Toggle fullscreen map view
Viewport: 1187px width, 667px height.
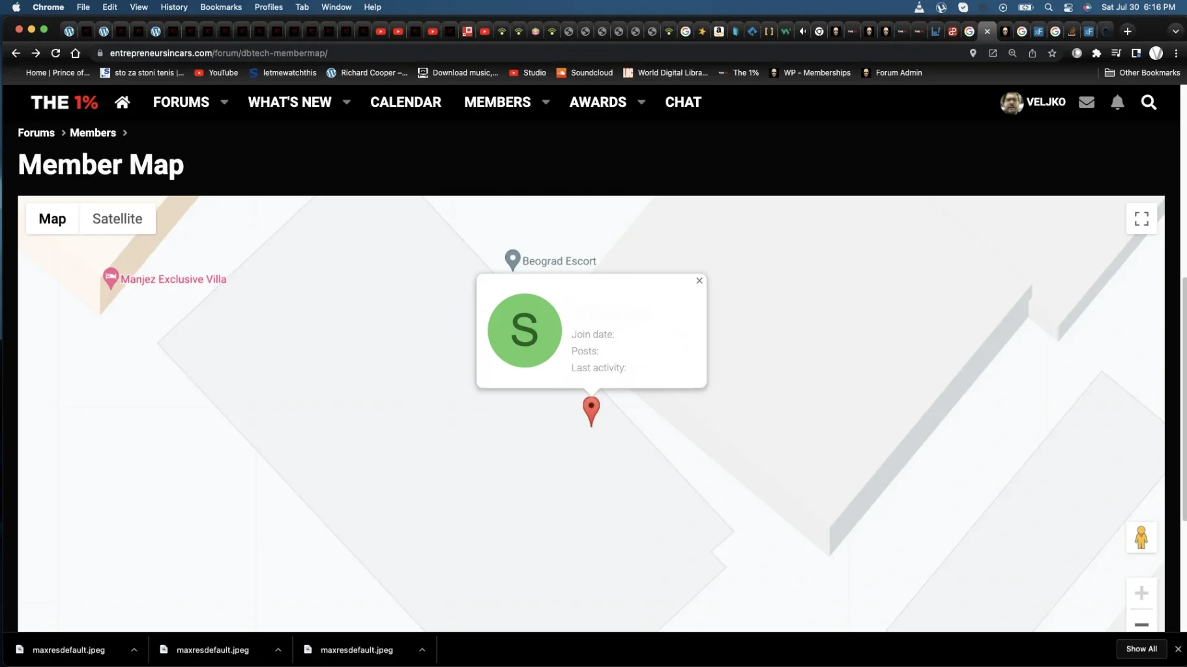pyautogui.click(x=1141, y=219)
